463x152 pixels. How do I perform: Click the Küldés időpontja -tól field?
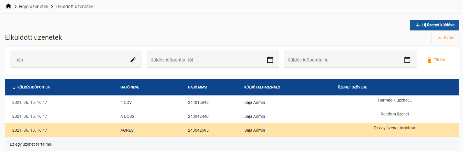(x=206, y=60)
